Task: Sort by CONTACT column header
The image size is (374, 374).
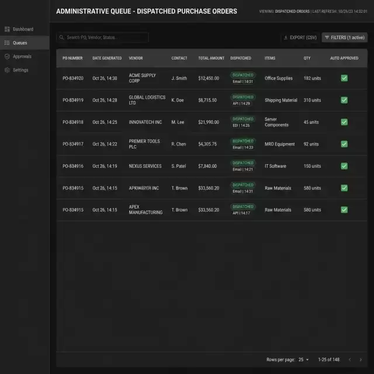Action: (179, 58)
